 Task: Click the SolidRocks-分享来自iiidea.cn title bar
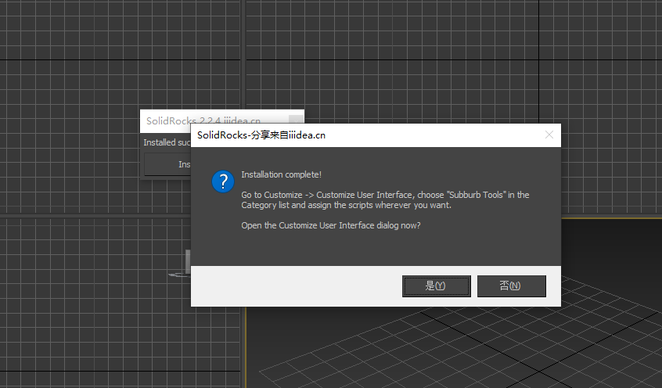click(352, 135)
